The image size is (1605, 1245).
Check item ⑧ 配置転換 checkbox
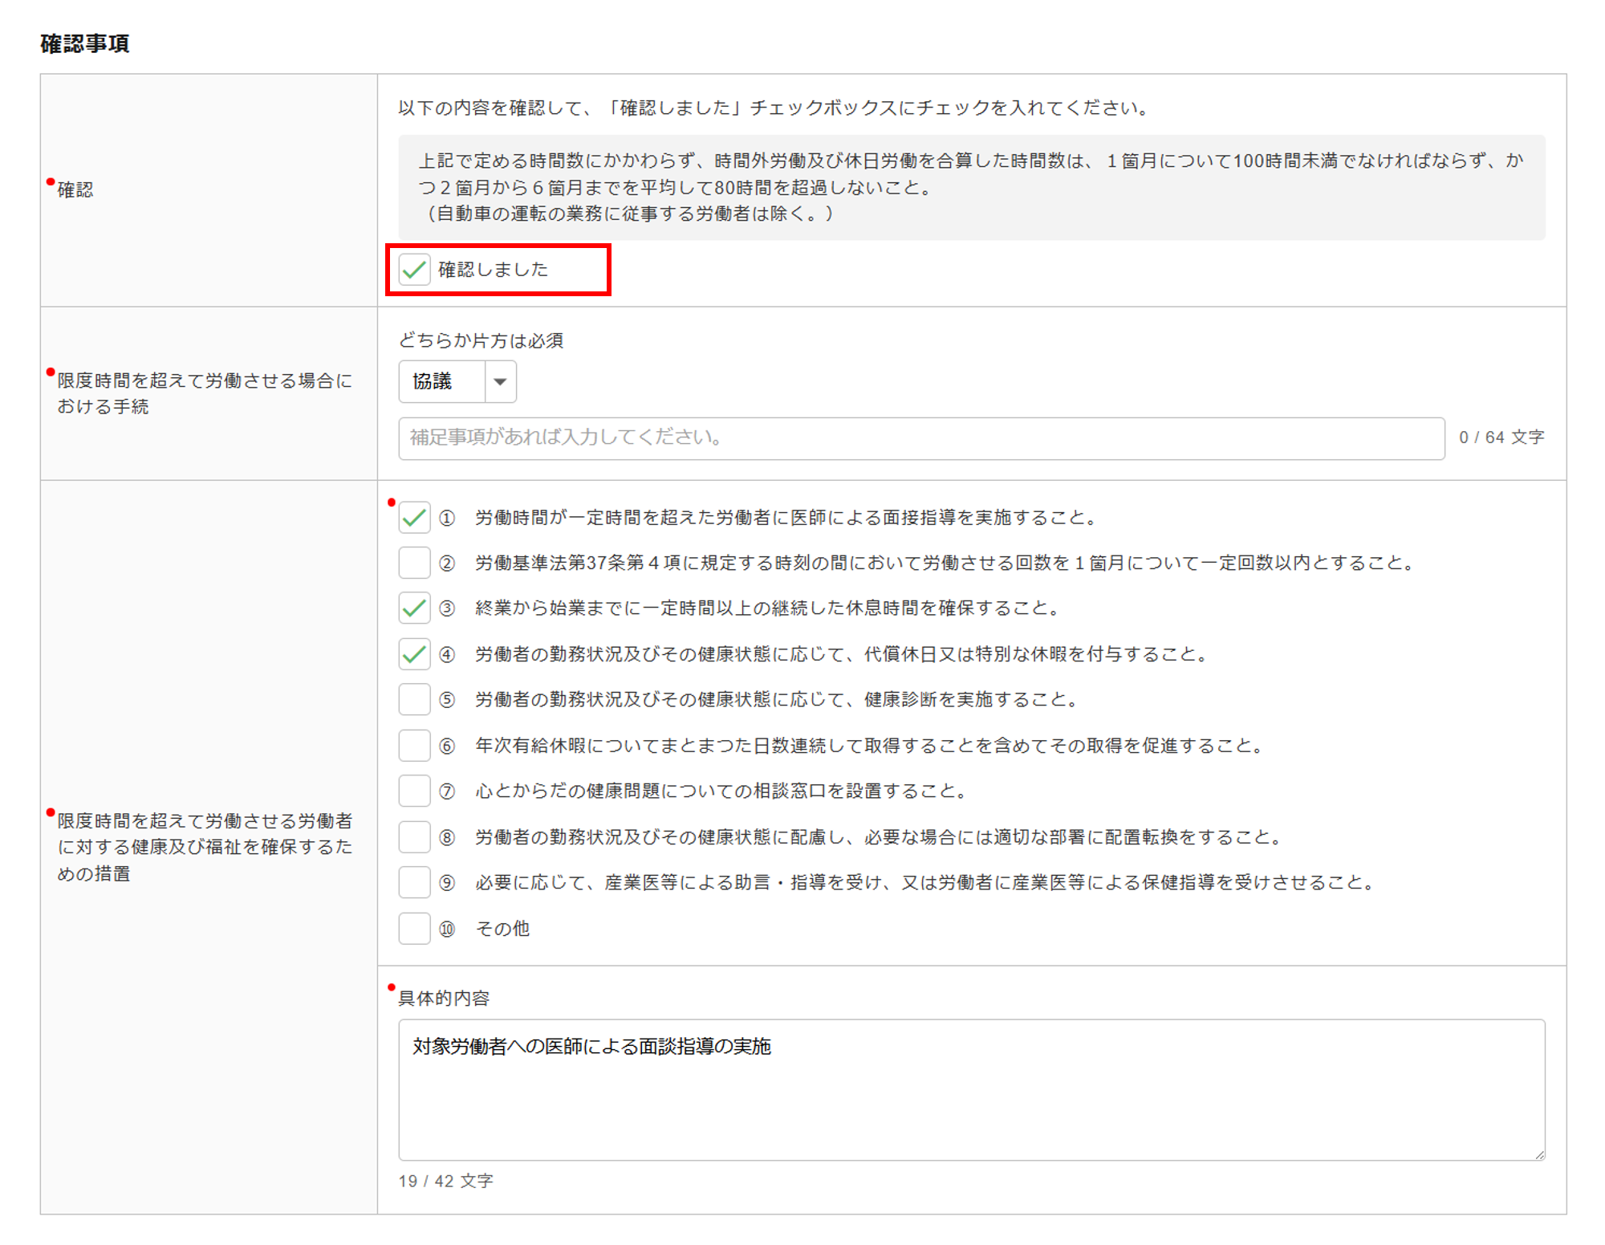coord(414,837)
